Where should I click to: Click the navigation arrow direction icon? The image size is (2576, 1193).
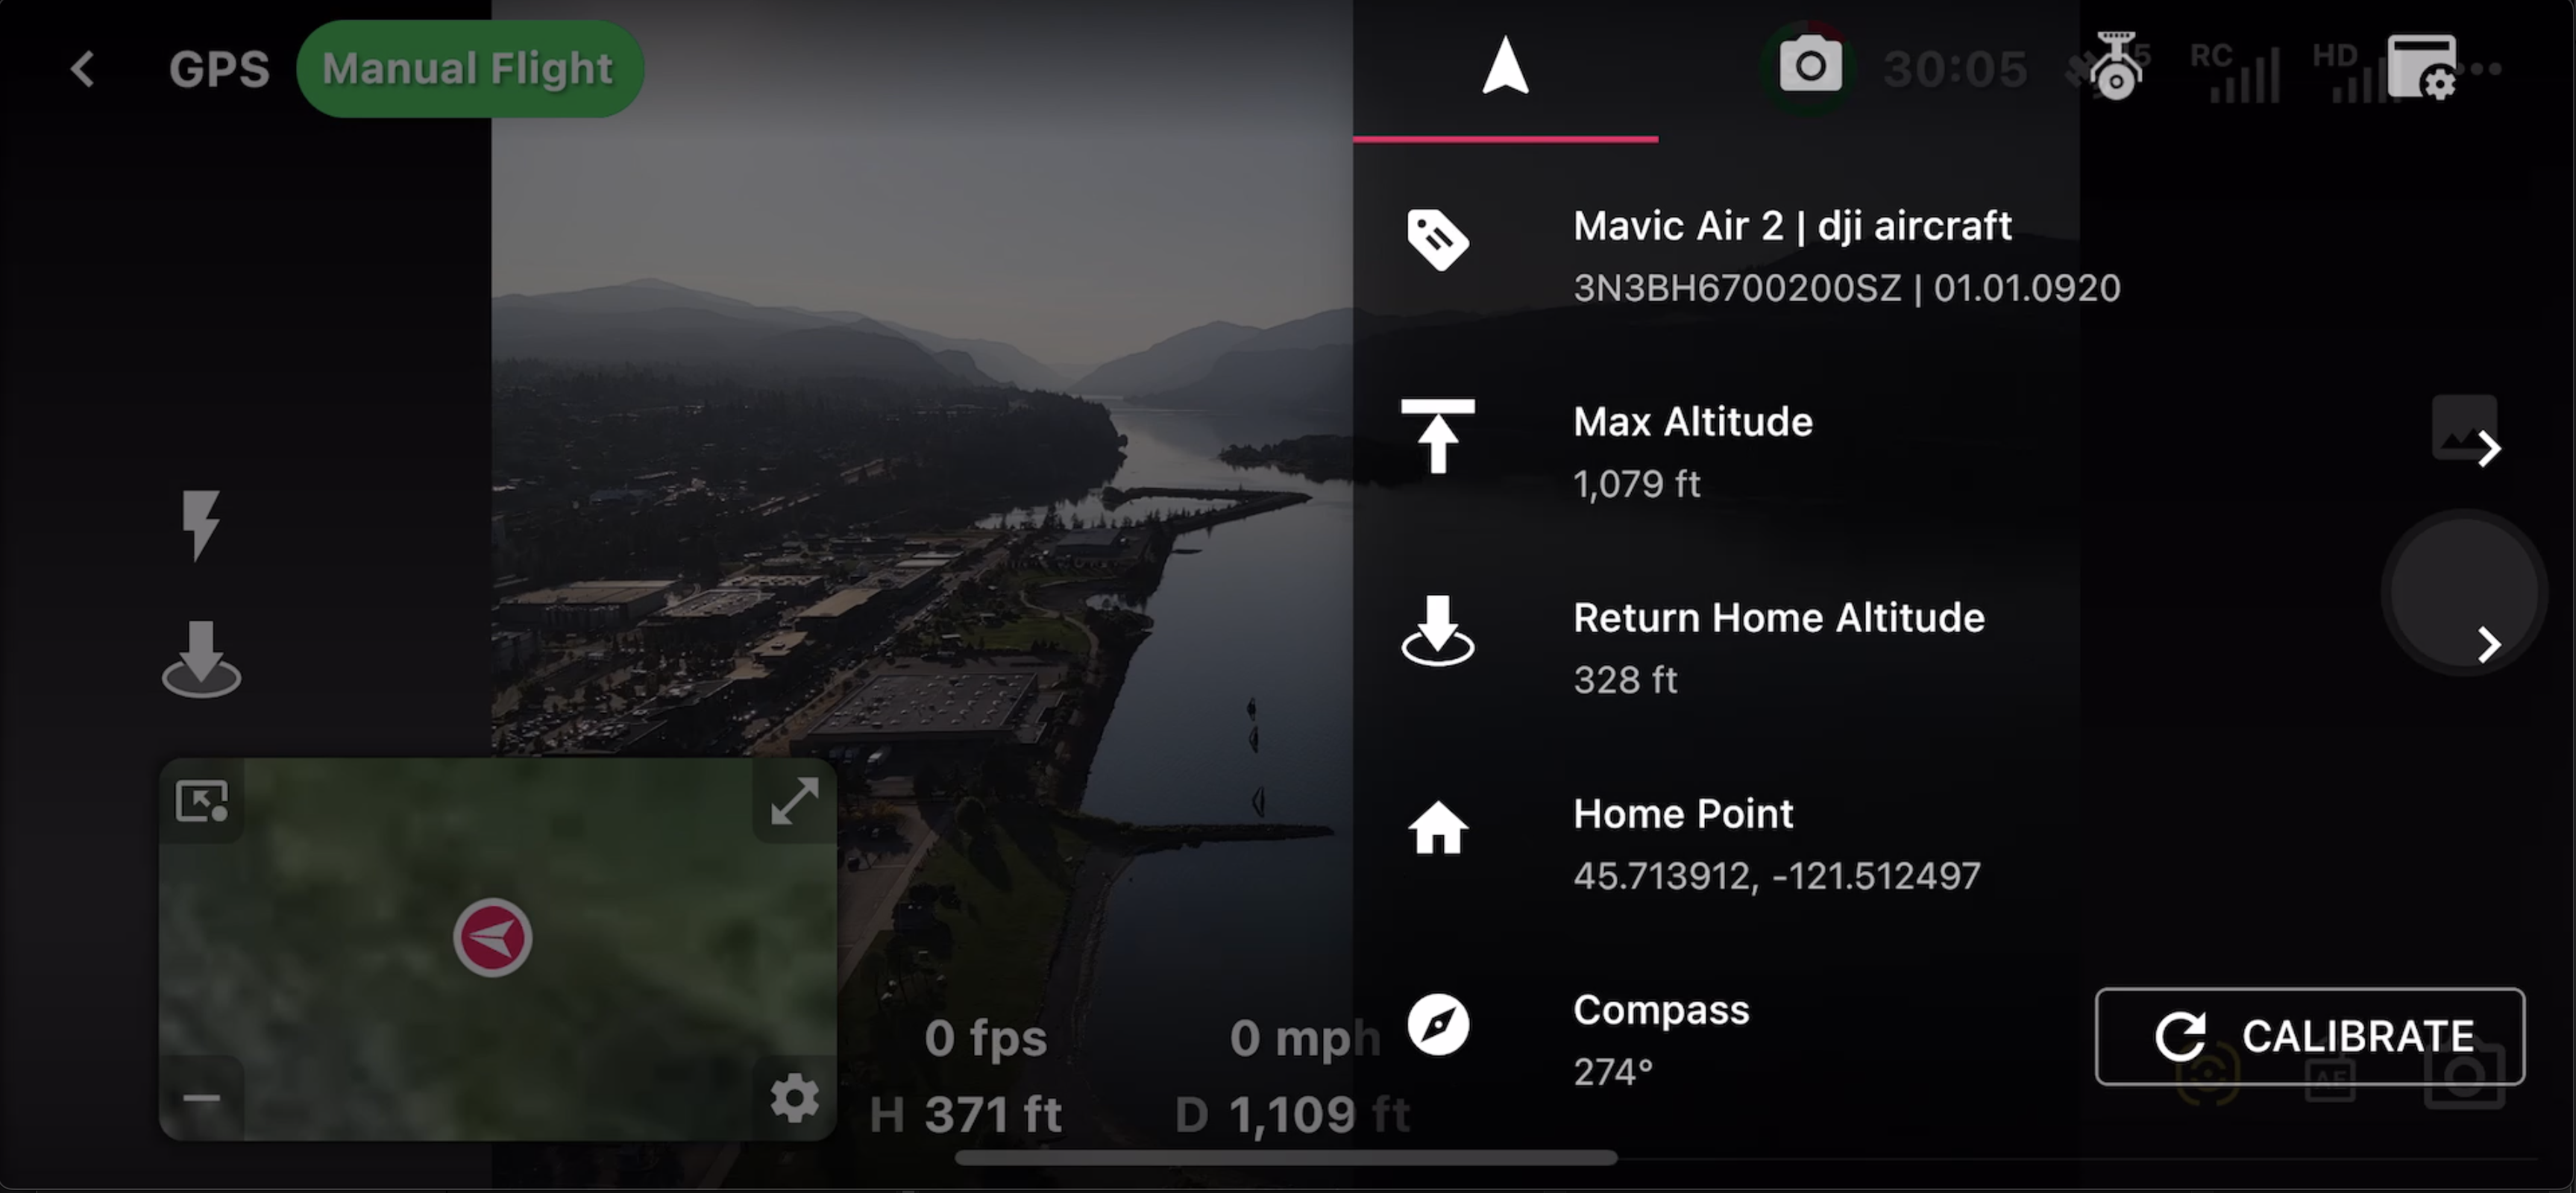[x=1505, y=66]
